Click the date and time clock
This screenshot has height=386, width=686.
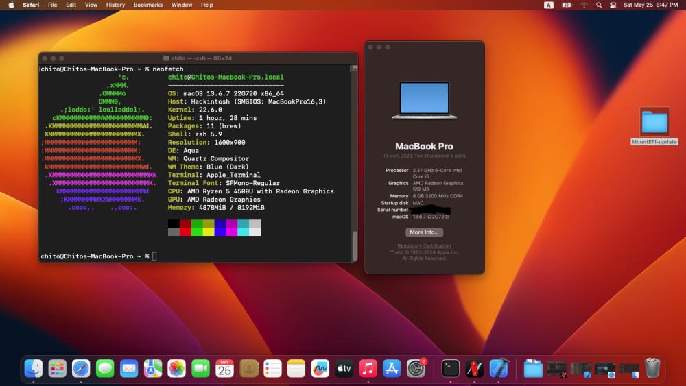(650, 5)
